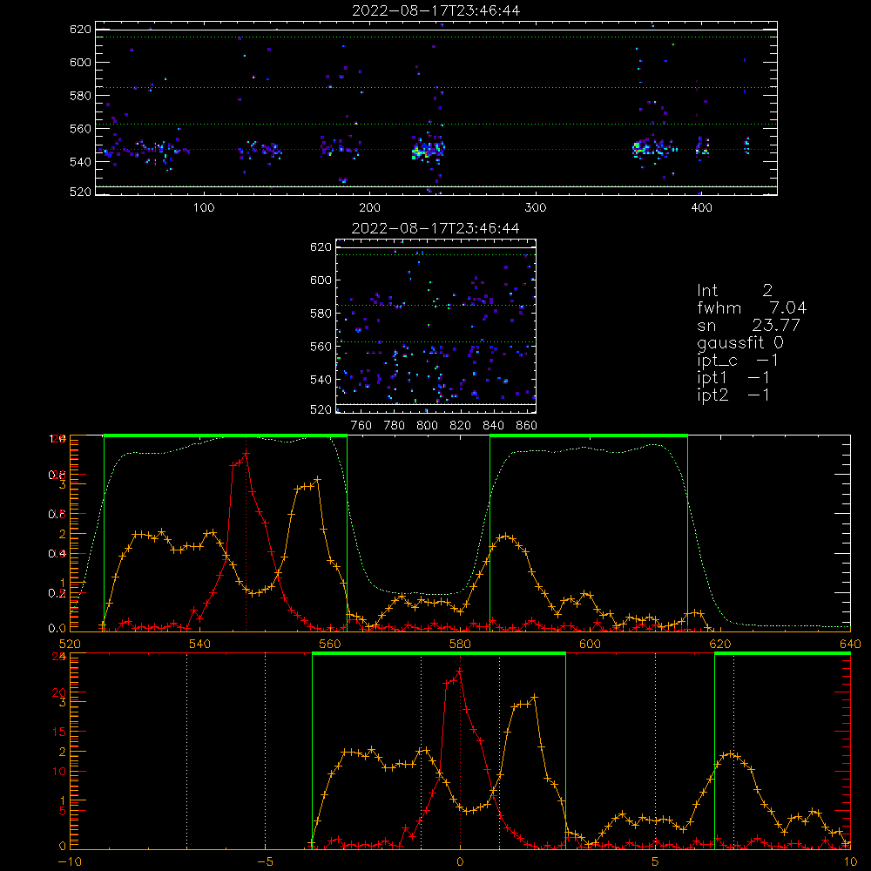Click the red '15' y-axis label in bottom plot
Screen dimensions: 871x871
[59, 732]
